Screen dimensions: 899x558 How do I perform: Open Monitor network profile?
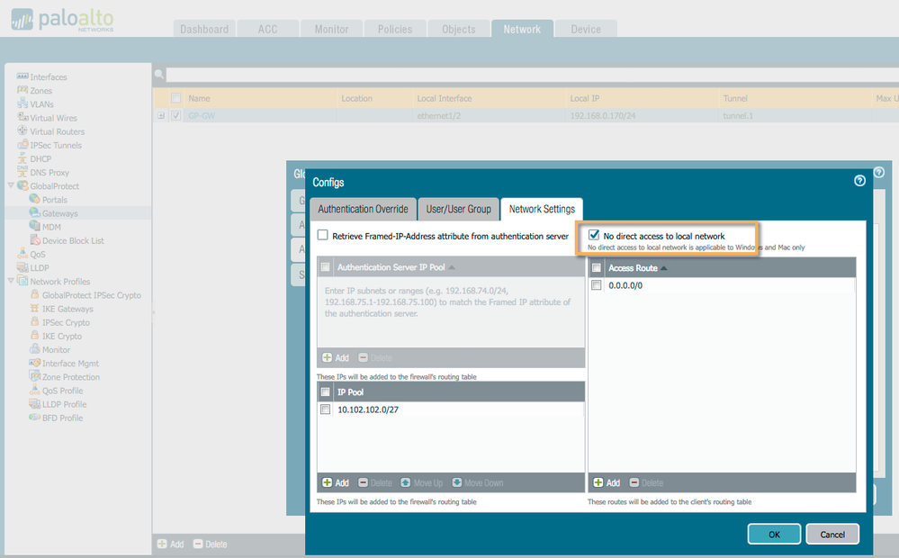56,350
